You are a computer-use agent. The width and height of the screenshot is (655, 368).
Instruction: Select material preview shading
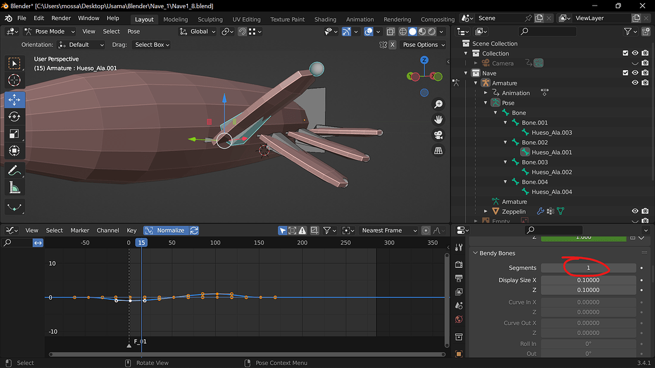422,31
